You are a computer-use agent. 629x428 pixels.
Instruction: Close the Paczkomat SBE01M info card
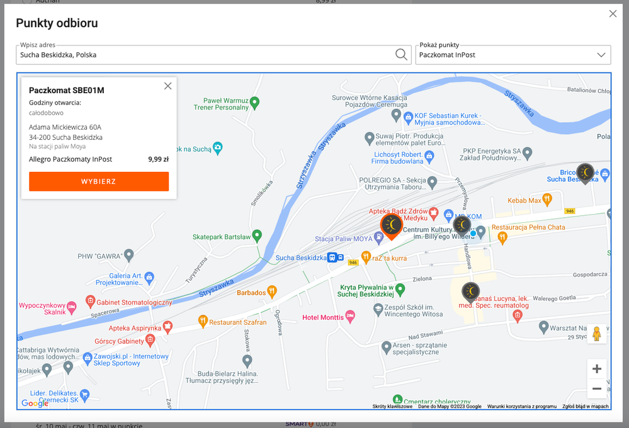(167, 86)
